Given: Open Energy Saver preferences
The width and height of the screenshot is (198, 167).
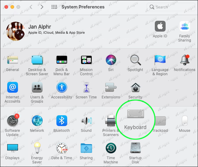Looking at the screenshot, I should (x=37, y=148).
